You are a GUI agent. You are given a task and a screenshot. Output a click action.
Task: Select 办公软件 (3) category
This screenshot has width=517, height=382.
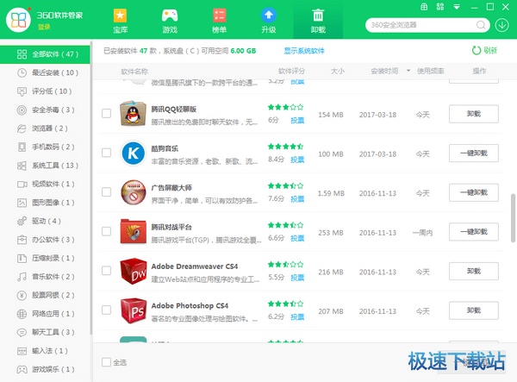click(x=45, y=240)
